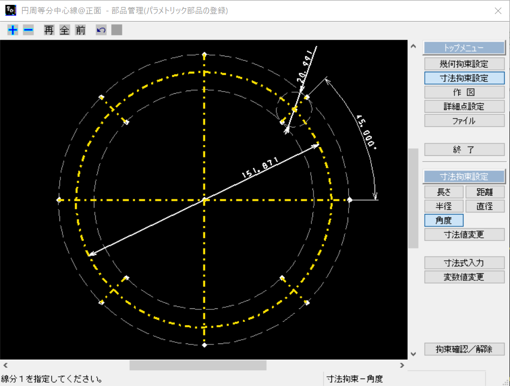Click the horizontal scrollbar right arrow
The image size is (510, 386).
402,365
